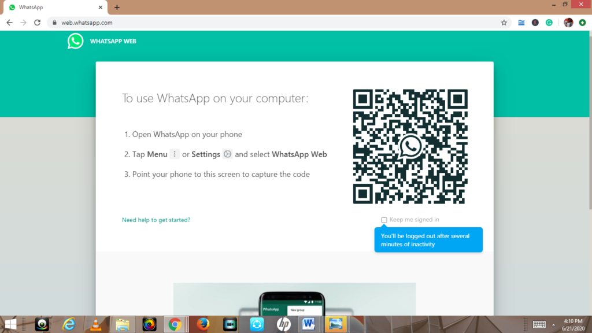Click the Menu three-dots icon in step 2

coord(175,154)
